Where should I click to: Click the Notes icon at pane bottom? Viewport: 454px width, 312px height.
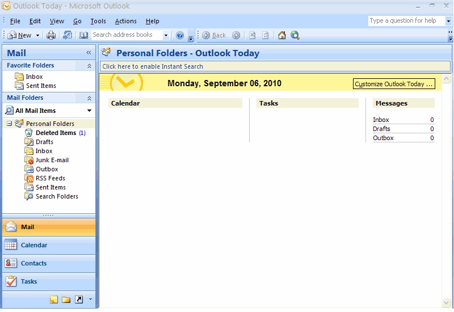(54, 300)
